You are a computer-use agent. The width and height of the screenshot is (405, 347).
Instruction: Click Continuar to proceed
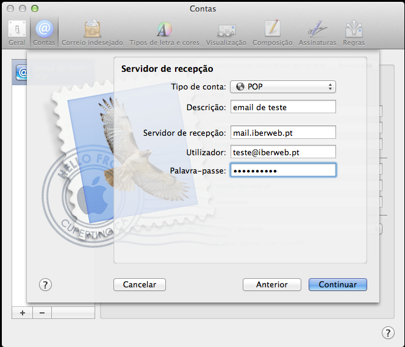pos(337,284)
